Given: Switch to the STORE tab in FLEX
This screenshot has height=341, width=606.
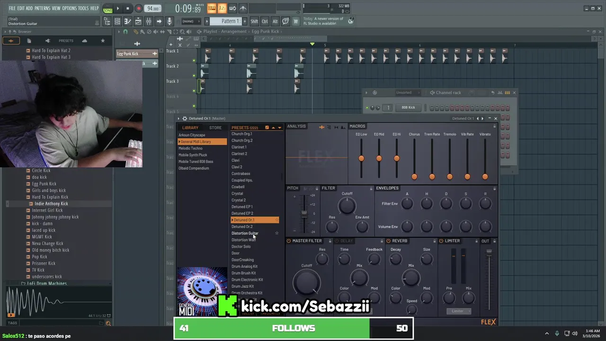Looking at the screenshot, I should 215,128.
